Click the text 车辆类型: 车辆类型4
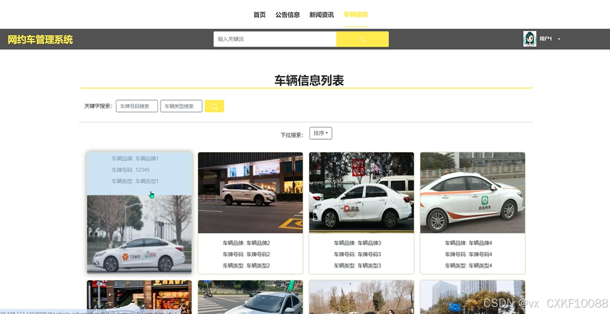 pyautogui.click(x=469, y=265)
